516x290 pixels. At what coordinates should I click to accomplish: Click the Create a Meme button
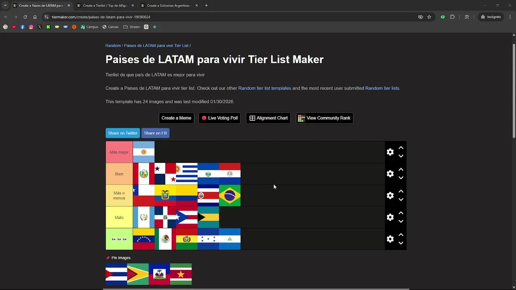(176, 118)
